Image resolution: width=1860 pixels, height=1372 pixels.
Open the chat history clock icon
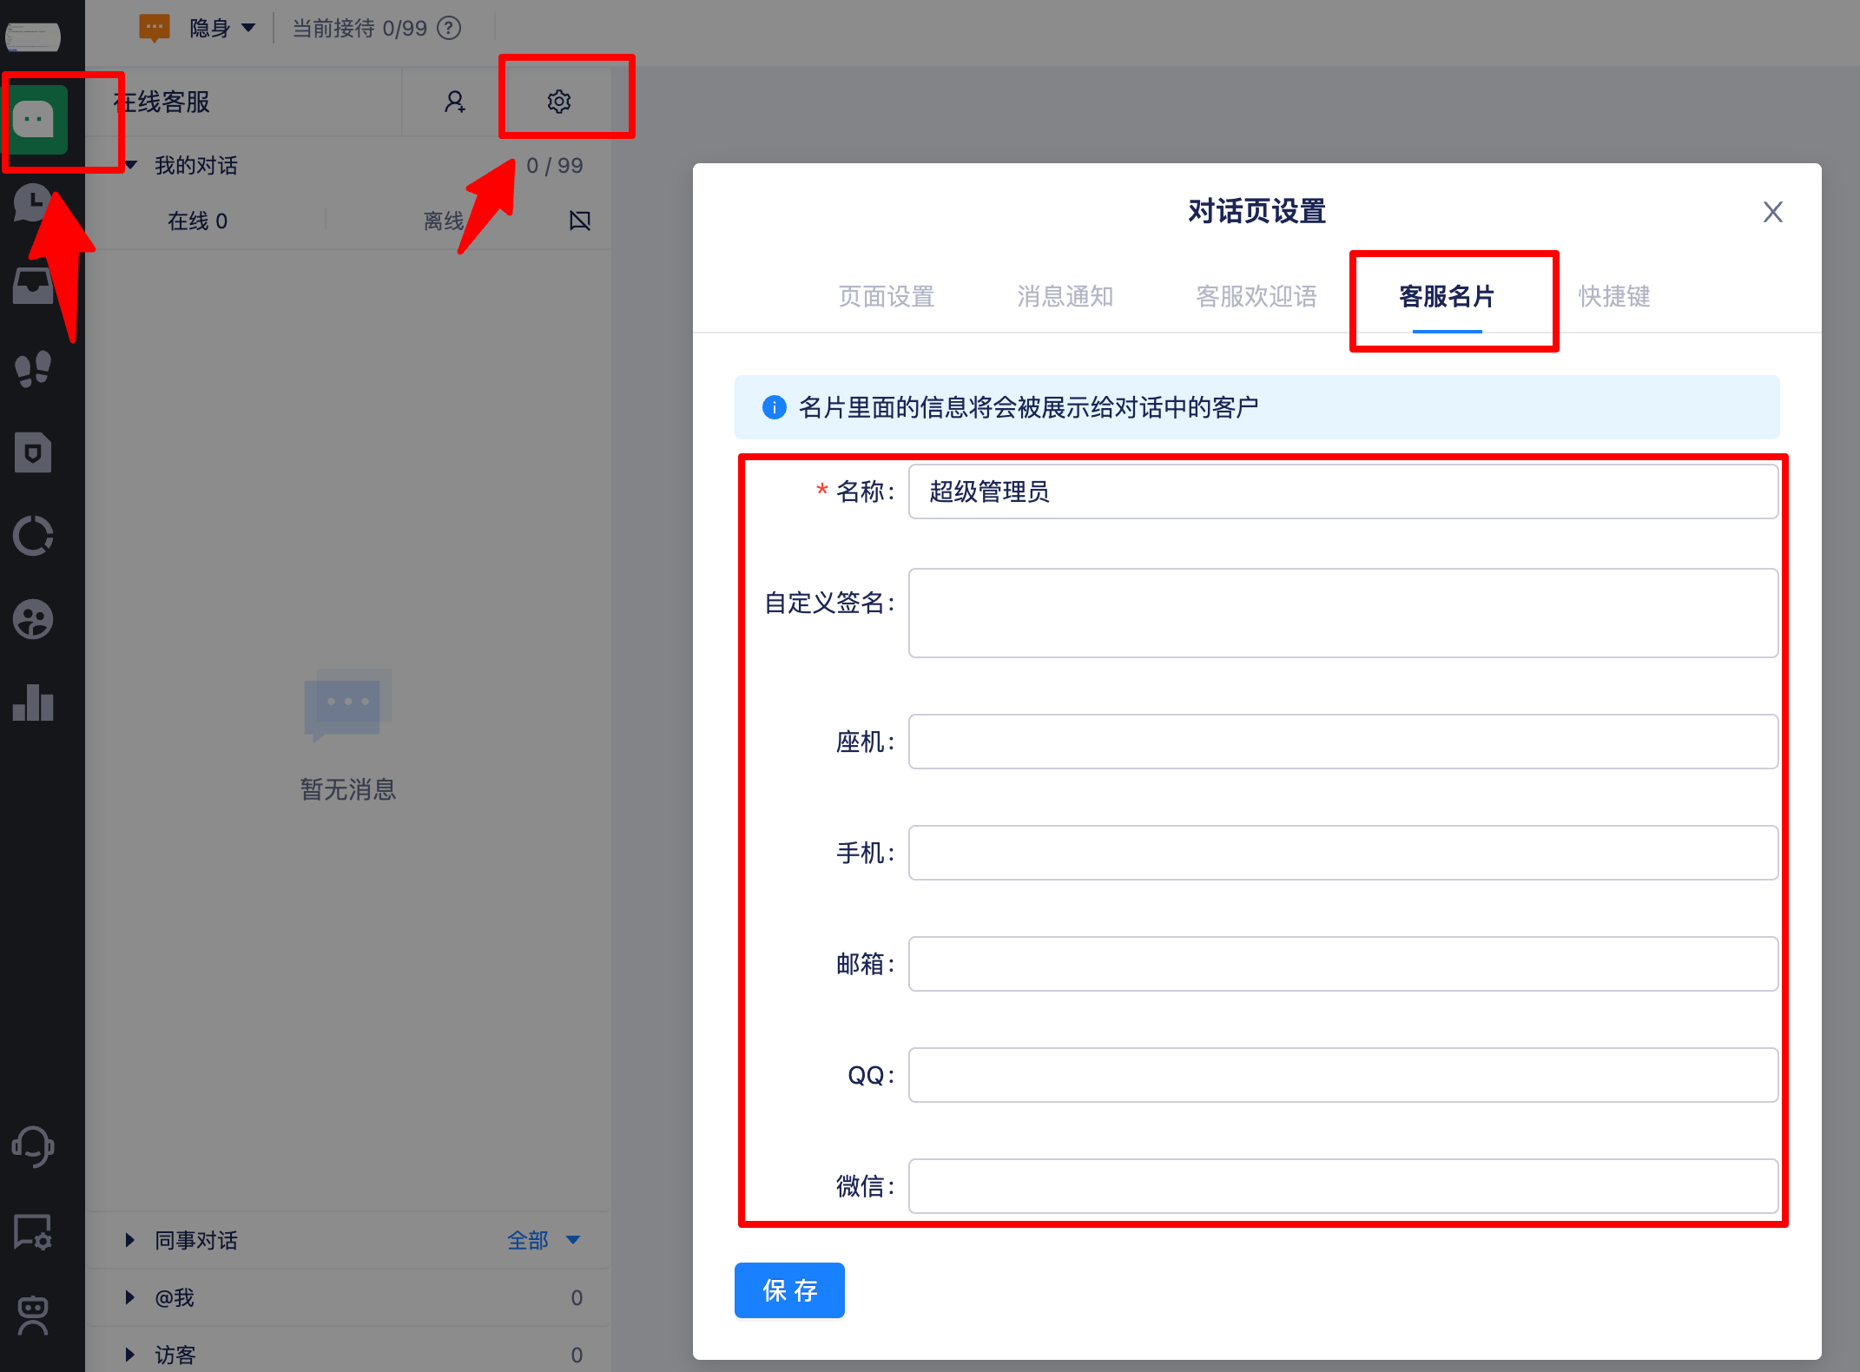click(33, 203)
